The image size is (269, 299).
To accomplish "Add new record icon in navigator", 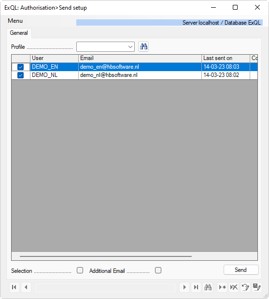I will [222, 287].
